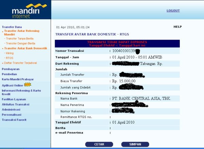Open the Kliring transfer option
Screen dimensions: 204x149
[x=10, y=53]
